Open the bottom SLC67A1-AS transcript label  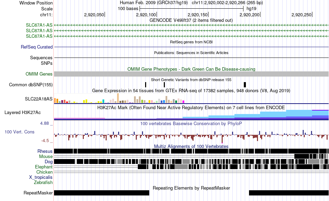pyautogui.click(x=39, y=36)
